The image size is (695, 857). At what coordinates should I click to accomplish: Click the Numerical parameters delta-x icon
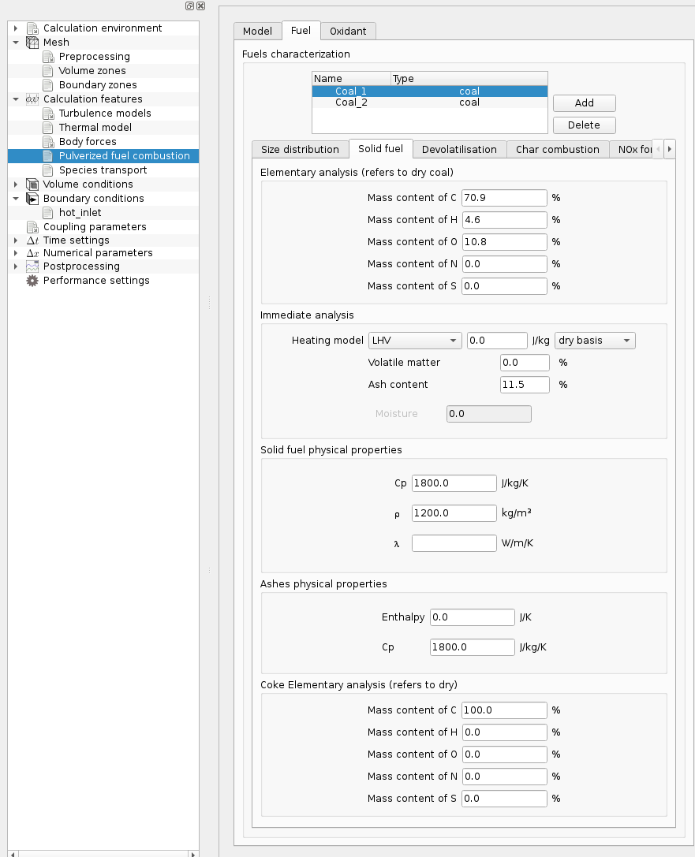pos(32,253)
